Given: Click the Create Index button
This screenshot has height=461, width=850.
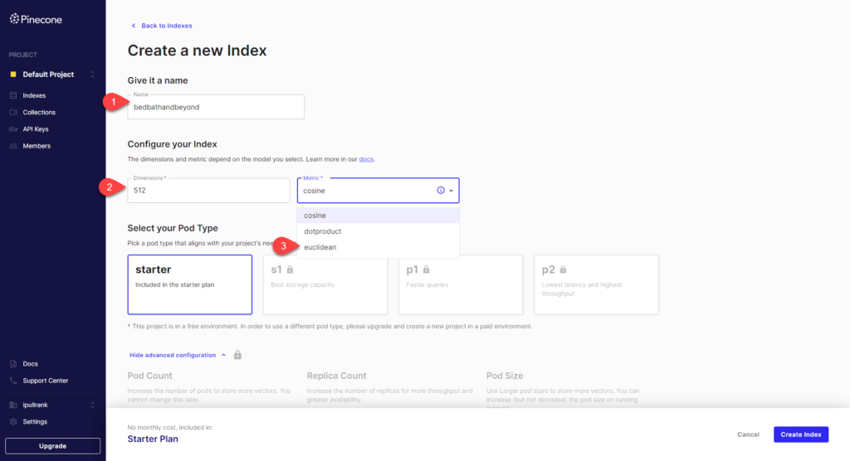Looking at the screenshot, I should click(x=801, y=434).
